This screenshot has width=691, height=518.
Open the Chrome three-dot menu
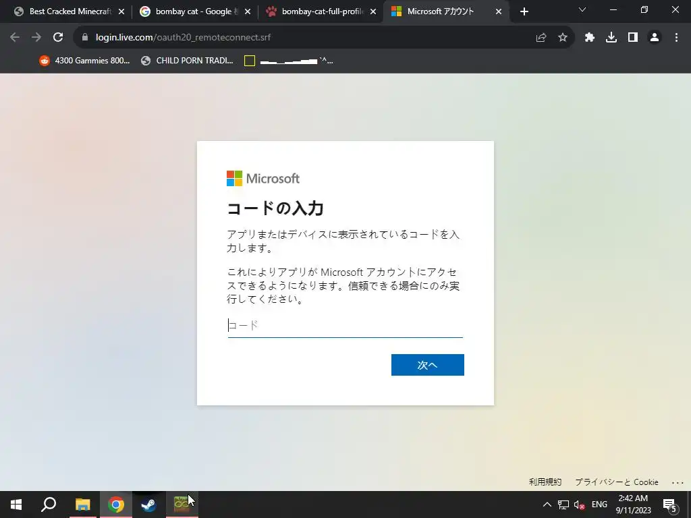coord(676,38)
